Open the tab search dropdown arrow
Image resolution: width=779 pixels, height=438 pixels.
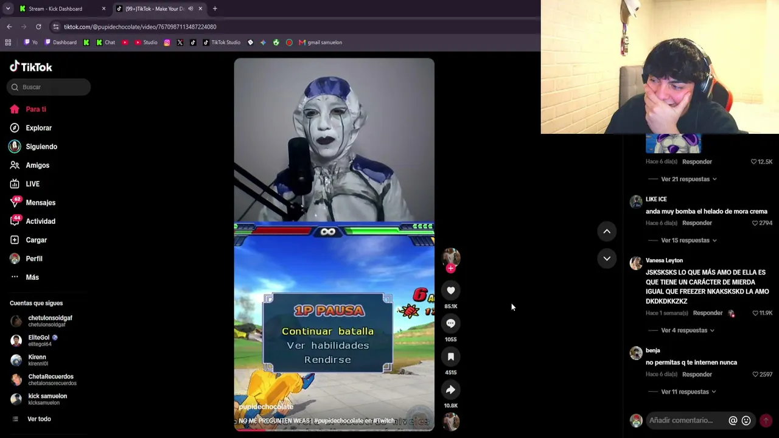(x=8, y=9)
